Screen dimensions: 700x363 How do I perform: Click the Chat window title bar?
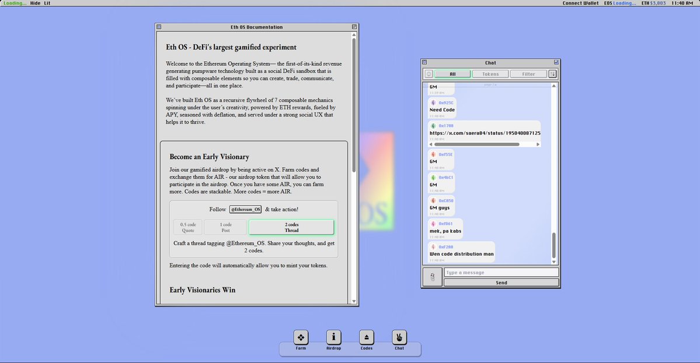pyautogui.click(x=490, y=63)
